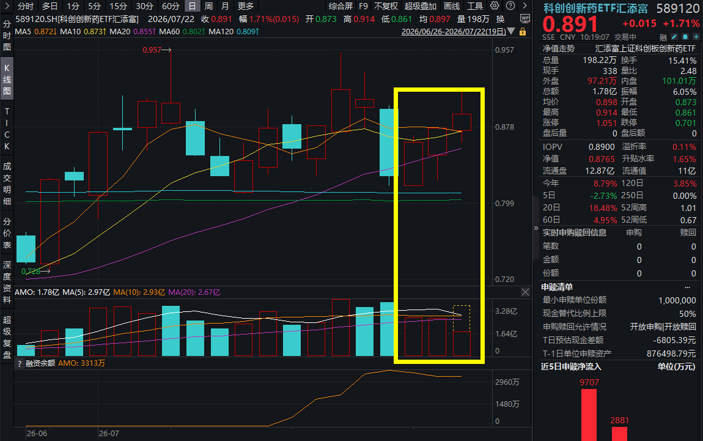The width and height of the screenshot is (703, 441).
Task: Click the pencil note icon near quote header
Action: tap(674, 37)
